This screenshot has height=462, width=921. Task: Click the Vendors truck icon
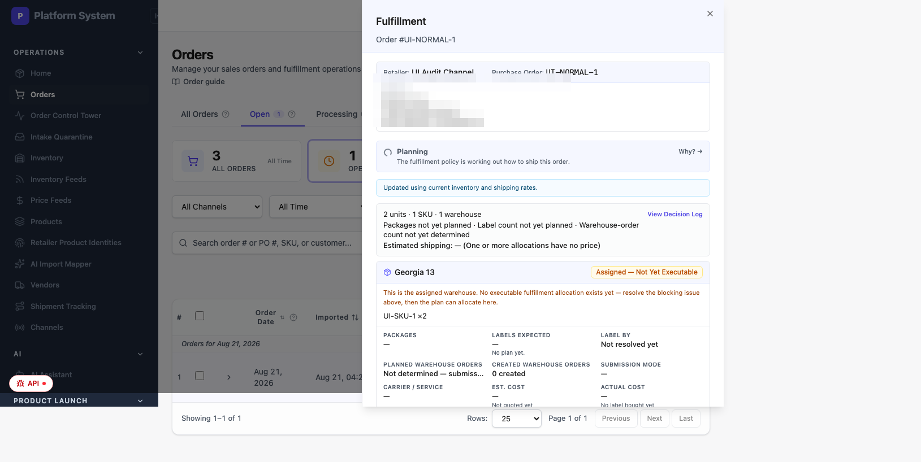pyautogui.click(x=20, y=285)
